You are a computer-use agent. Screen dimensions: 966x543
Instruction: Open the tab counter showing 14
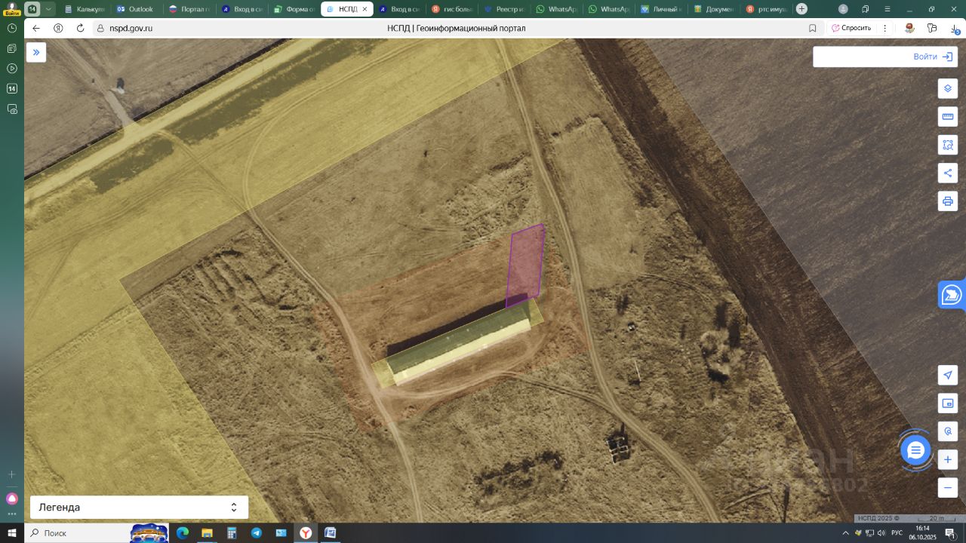coord(32,9)
